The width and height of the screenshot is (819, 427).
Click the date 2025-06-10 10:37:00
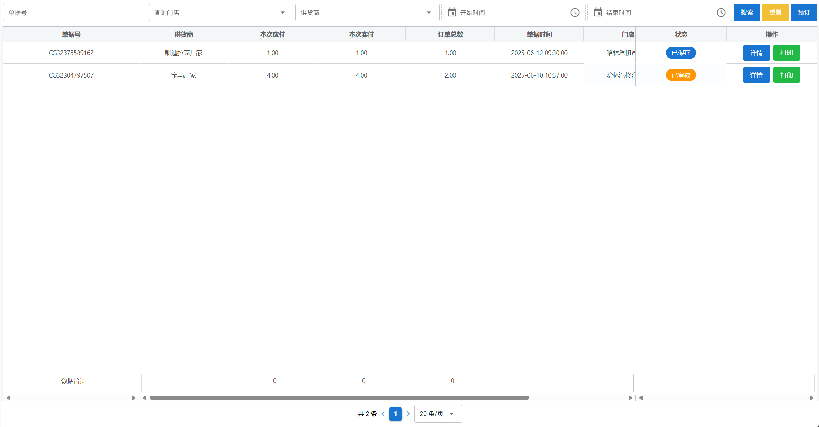click(x=539, y=75)
